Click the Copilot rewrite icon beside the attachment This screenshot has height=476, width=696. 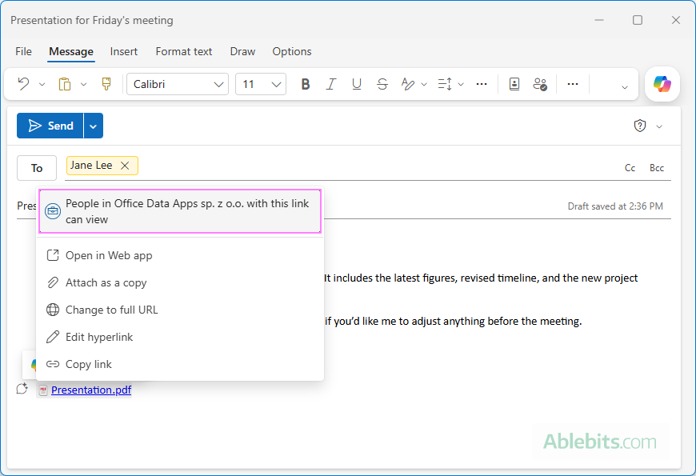[22, 389]
